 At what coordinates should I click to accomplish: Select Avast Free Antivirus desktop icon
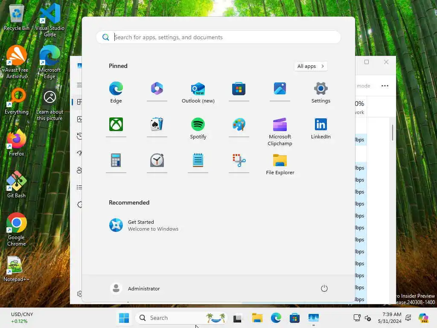click(x=17, y=62)
